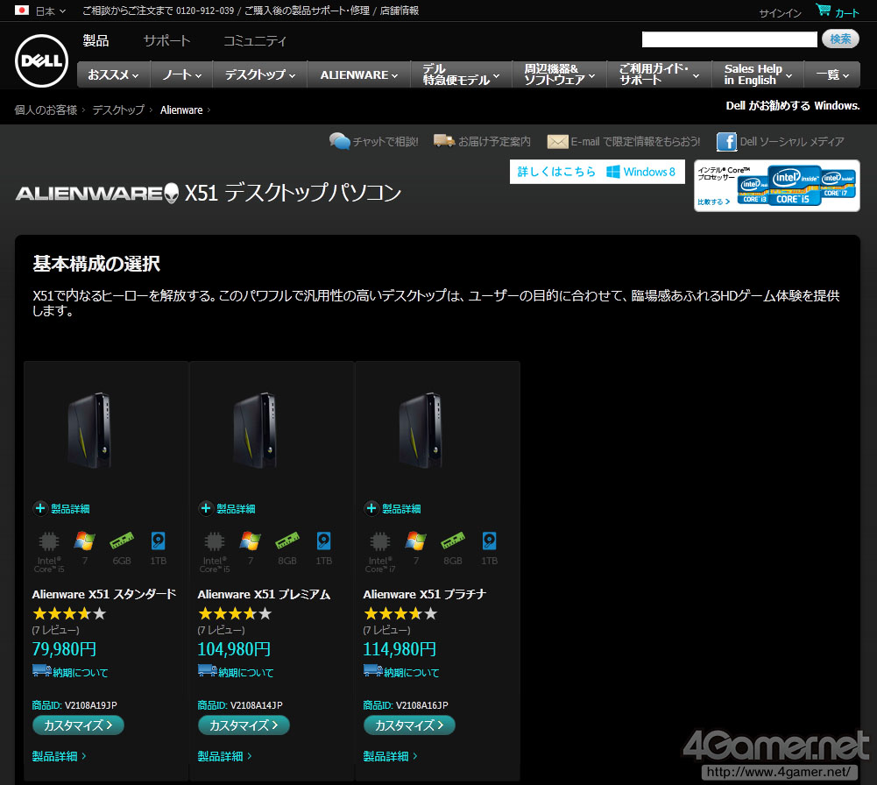
Task: Click the 1TB hard drive icon for X51 プレミアム
Action: coord(324,541)
